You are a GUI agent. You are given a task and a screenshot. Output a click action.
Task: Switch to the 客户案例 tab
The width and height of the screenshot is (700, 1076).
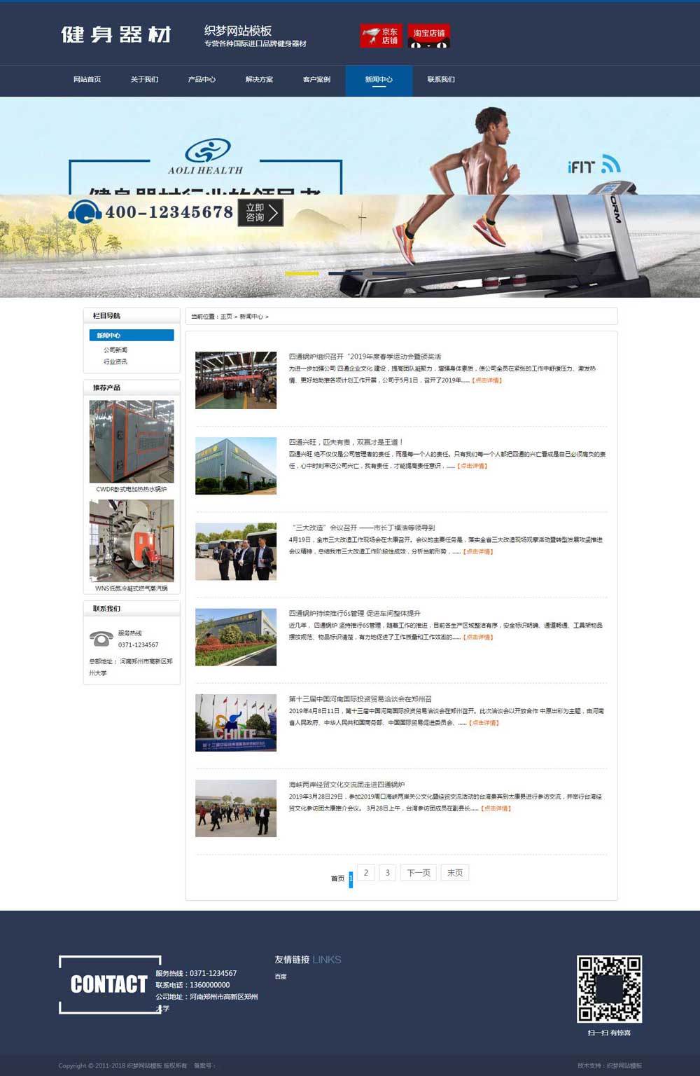pos(314,80)
